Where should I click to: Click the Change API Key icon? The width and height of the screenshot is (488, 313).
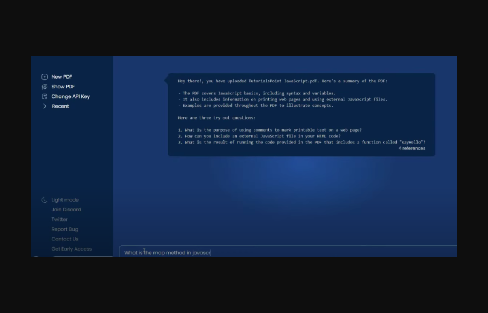pos(44,96)
